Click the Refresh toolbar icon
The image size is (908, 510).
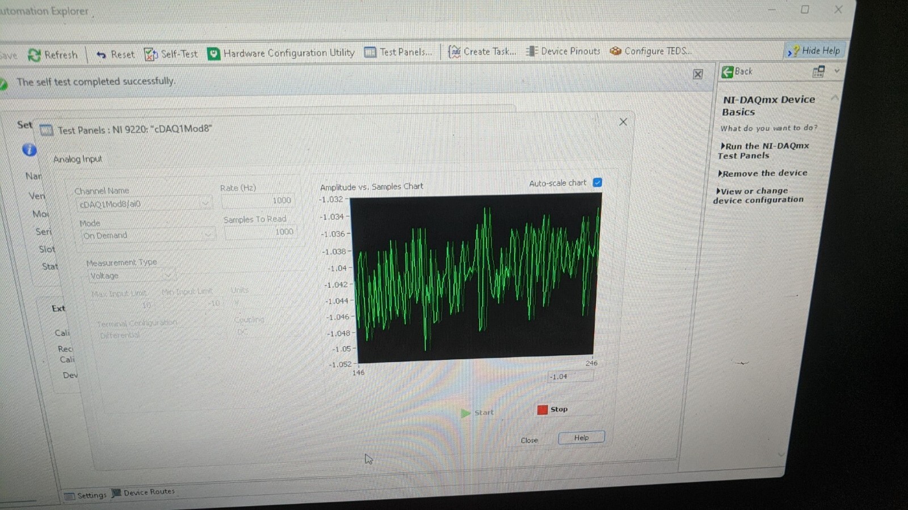pyautogui.click(x=35, y=55)
